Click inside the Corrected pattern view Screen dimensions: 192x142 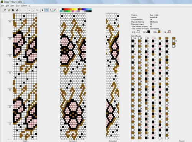tap(73, 77)
